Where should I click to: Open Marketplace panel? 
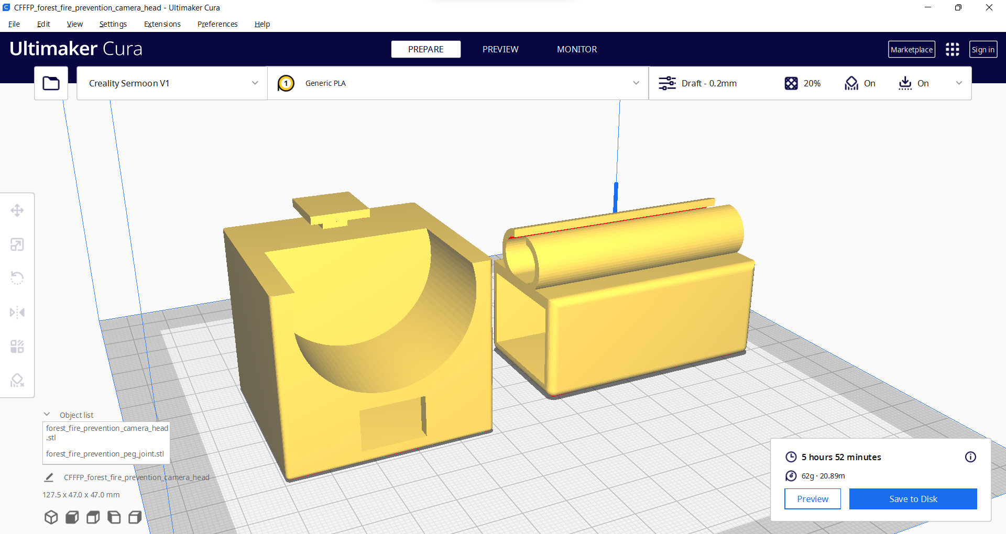coord(911,49)
